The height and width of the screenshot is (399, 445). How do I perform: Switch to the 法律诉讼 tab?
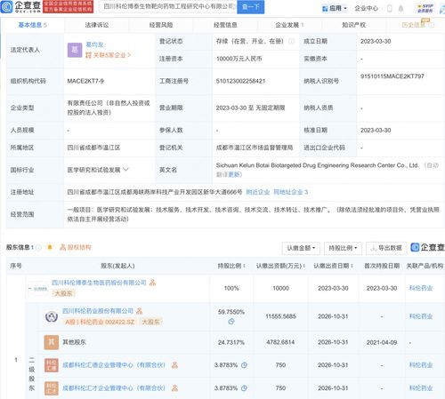click(97, 25)
